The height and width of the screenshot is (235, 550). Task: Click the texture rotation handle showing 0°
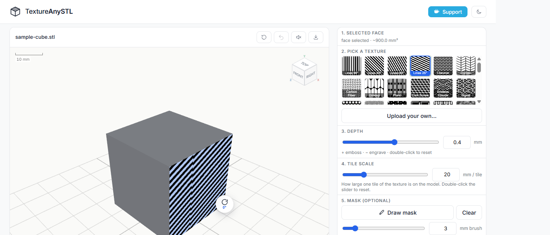pos(225,204)
